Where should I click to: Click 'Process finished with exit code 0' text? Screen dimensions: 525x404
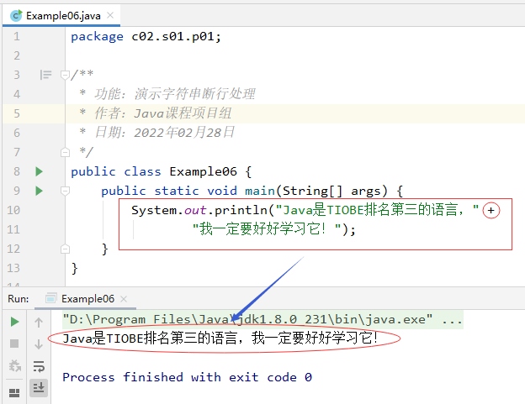pos(187,377)
